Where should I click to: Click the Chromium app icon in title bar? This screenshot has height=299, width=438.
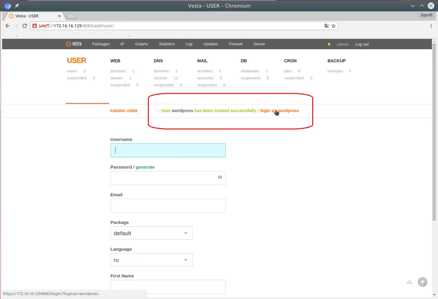pos(8,6)
